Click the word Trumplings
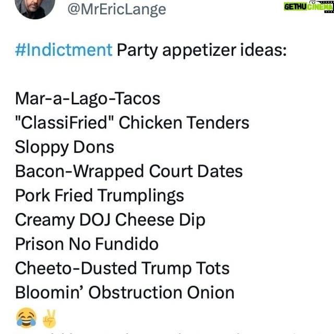This screenshot has width=334, height=334. 141,196
